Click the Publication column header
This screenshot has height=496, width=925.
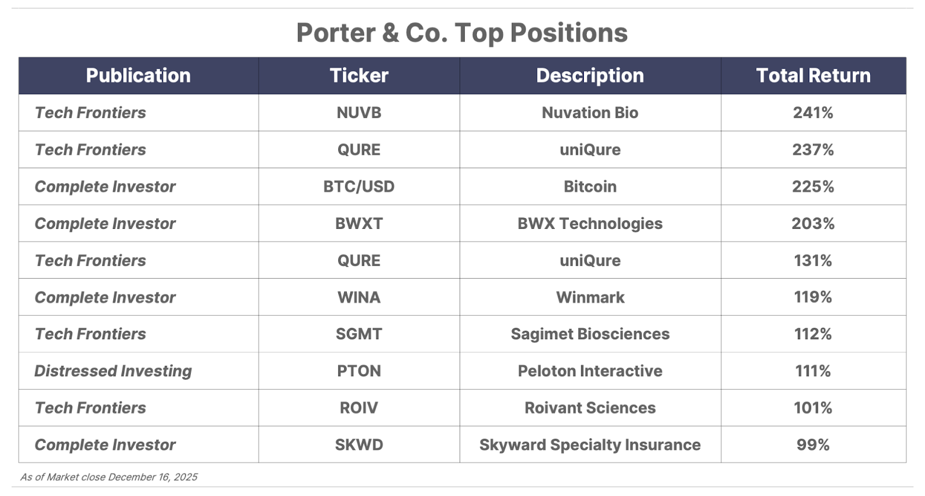click(x=138, y=76)
